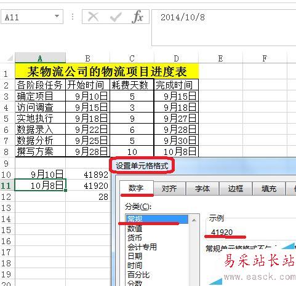Click the title cell 某物流公司的物流项目进度表
The height and width of the screenshot is (286, 296).
coord(107,71)
